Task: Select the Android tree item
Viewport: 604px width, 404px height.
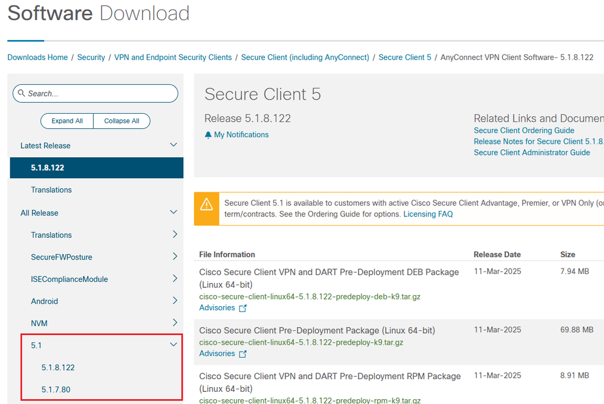Action: point(44,301)
